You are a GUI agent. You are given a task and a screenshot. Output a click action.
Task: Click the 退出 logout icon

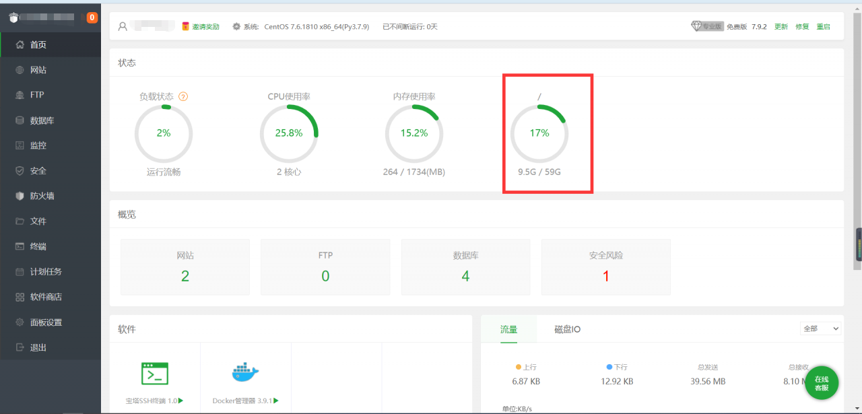[20, 347]
